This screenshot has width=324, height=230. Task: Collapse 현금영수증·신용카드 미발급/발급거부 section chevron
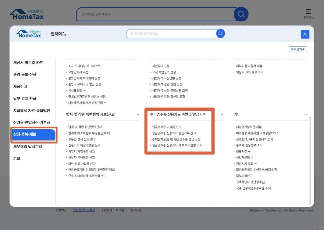(x=222, y=114)
